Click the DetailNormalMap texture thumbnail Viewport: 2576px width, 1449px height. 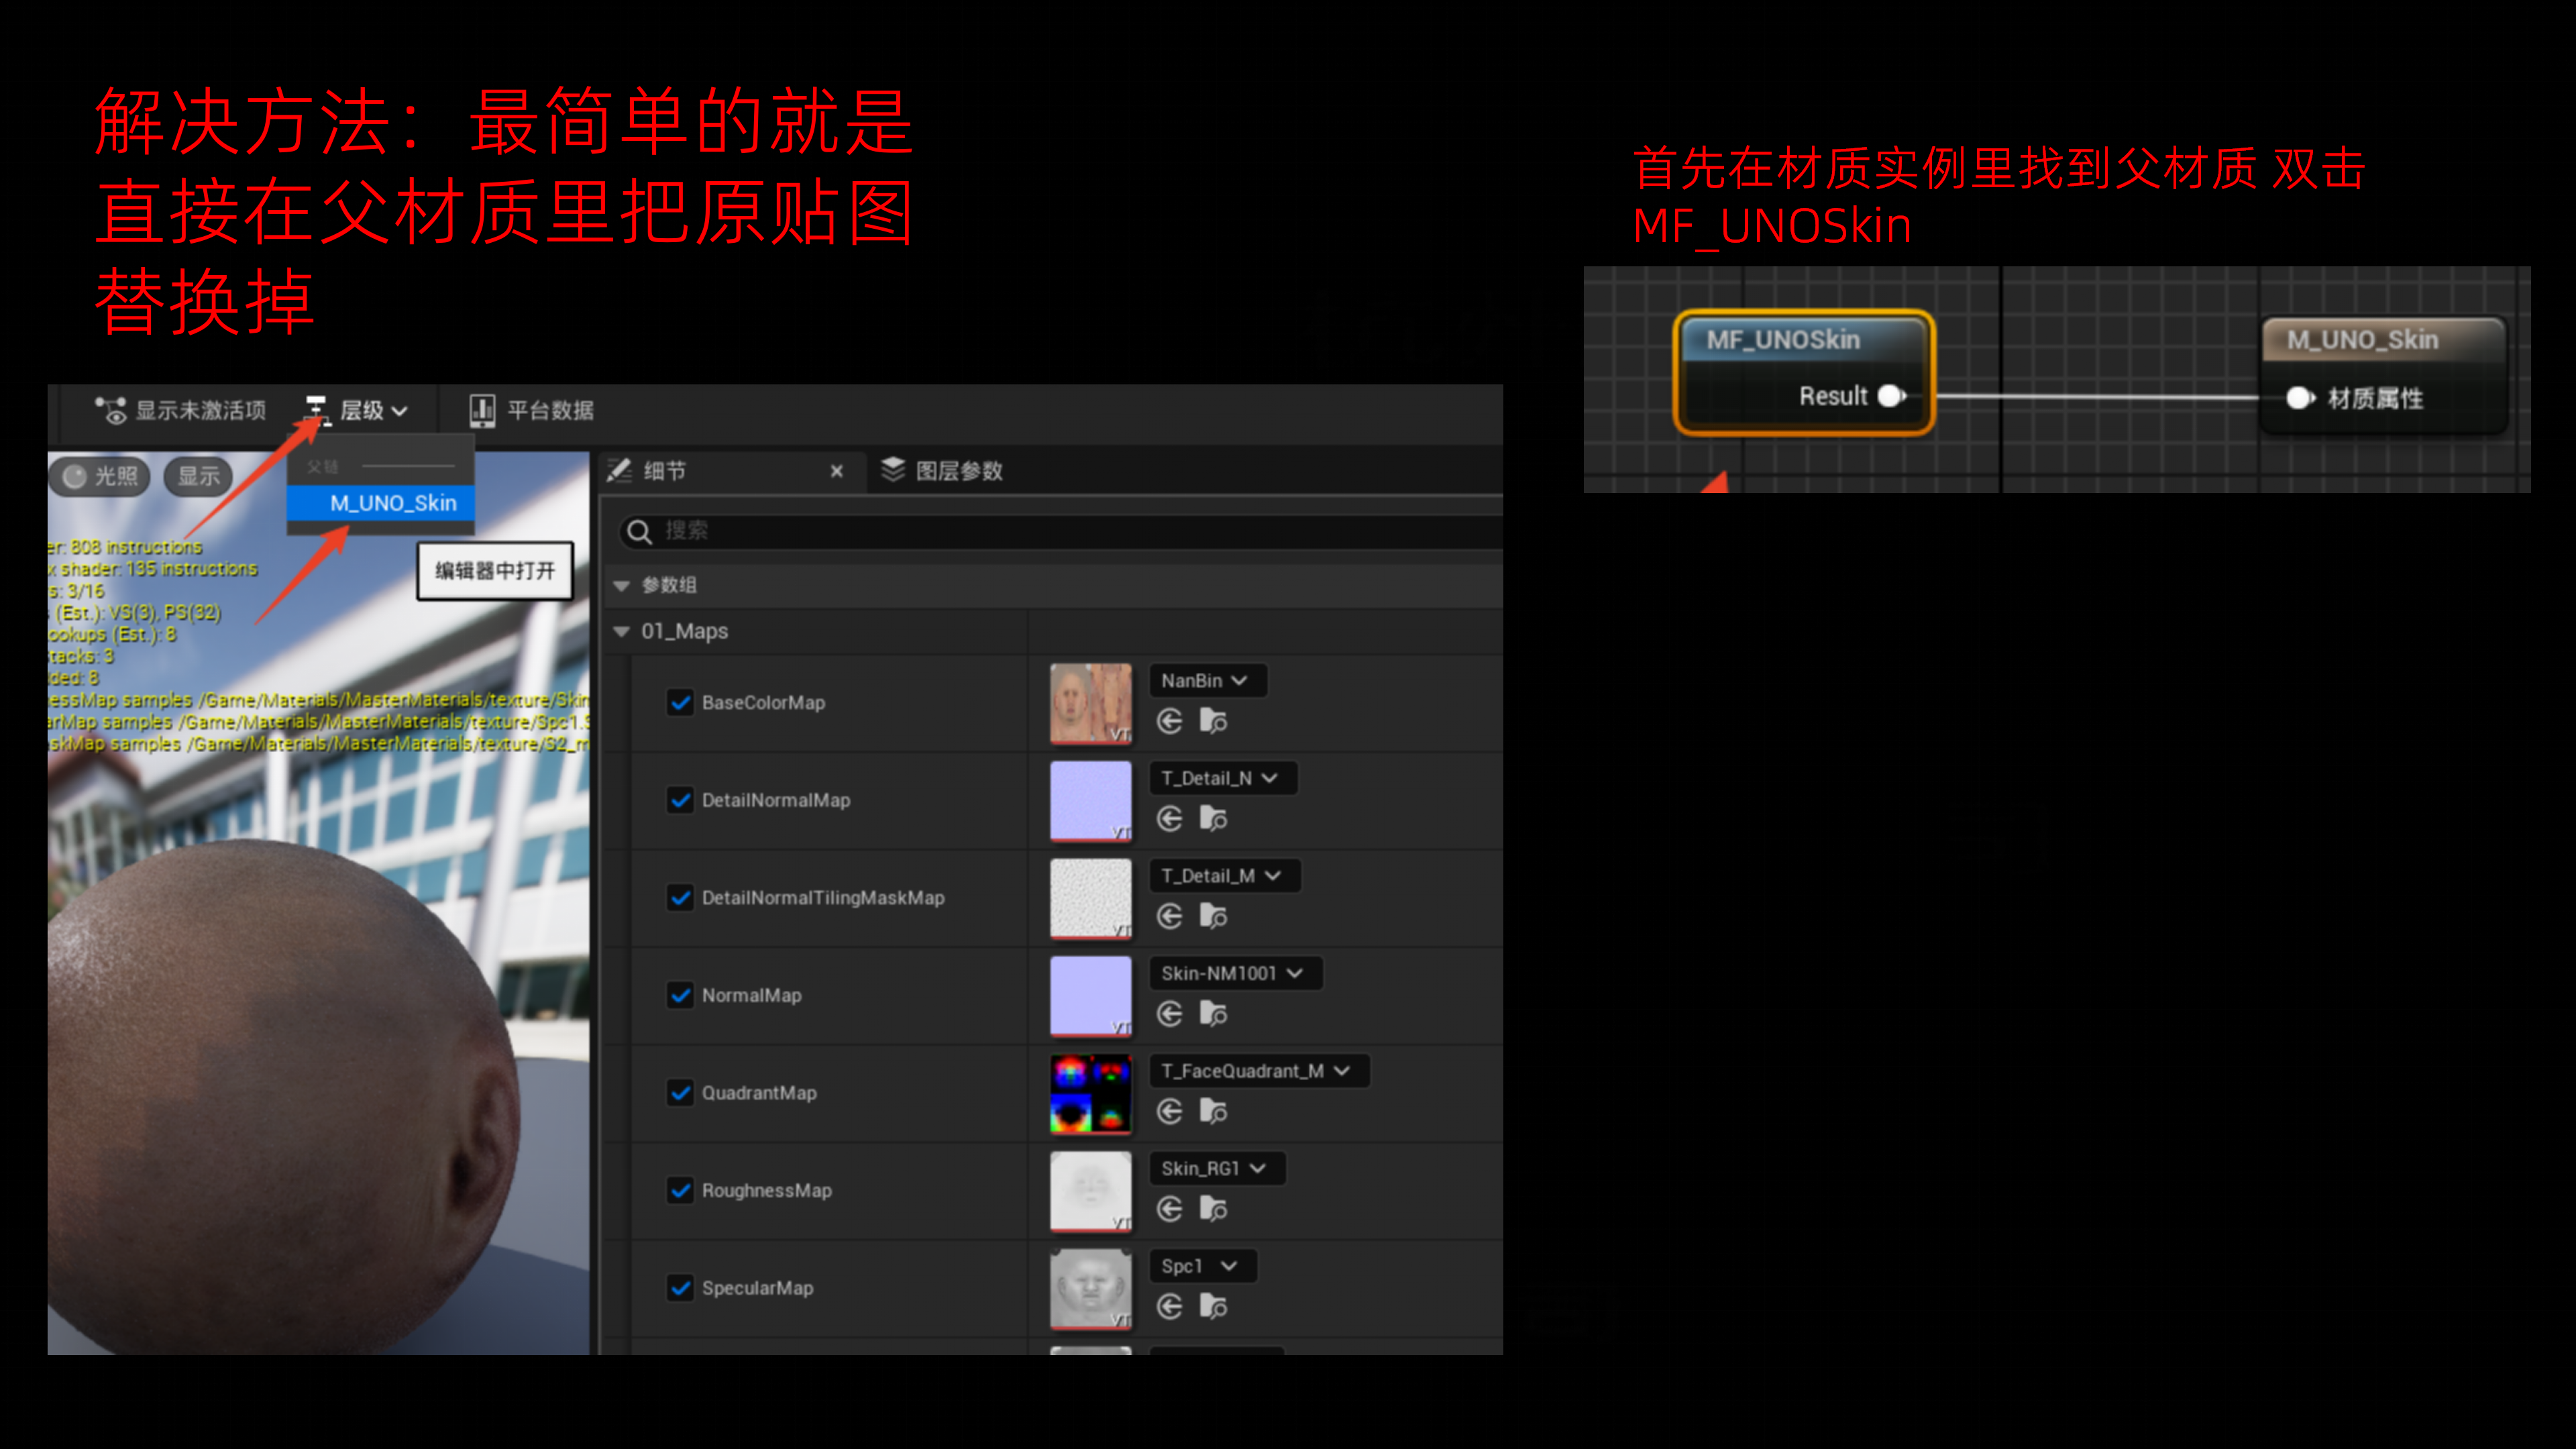coord(1090,800)
